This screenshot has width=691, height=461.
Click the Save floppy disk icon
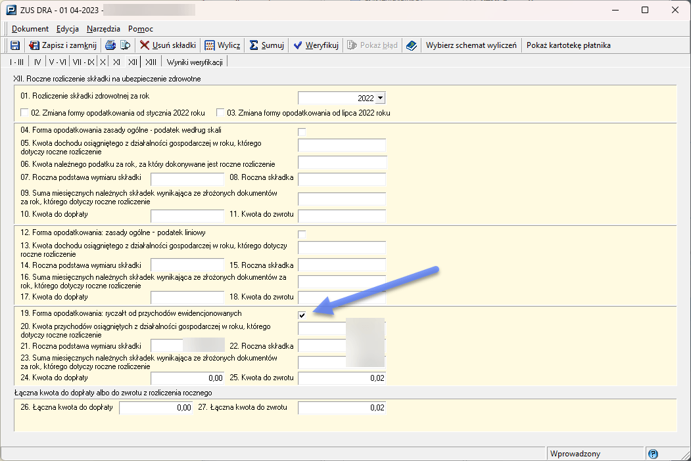pyautogui.click(x=15, y=45)
